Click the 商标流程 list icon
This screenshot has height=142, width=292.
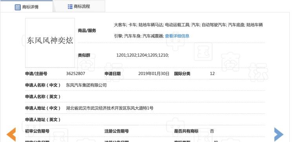[x=70, y=7]
